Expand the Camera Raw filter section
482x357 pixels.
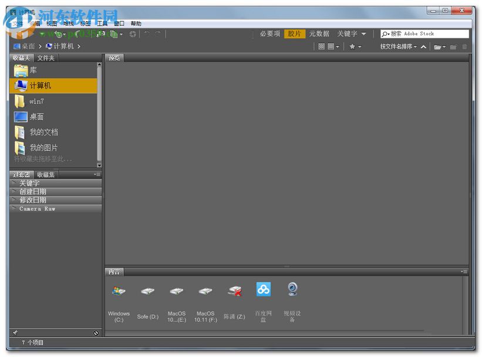coord(37,208)
